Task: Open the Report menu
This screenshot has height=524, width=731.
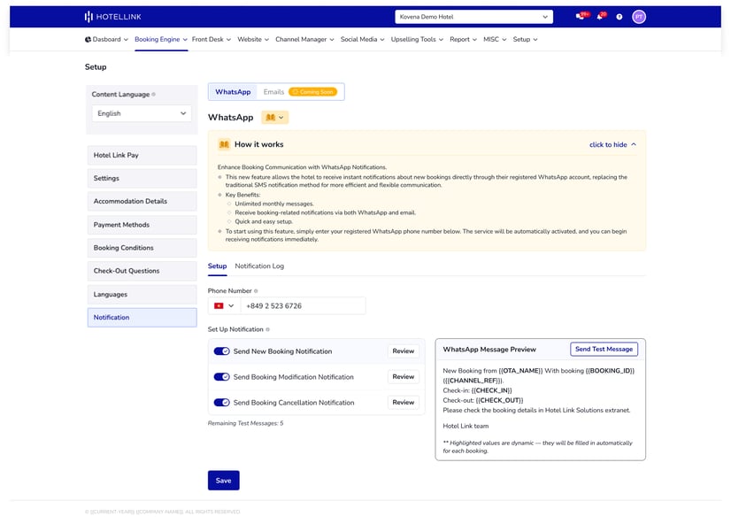Action: [463, 40]
